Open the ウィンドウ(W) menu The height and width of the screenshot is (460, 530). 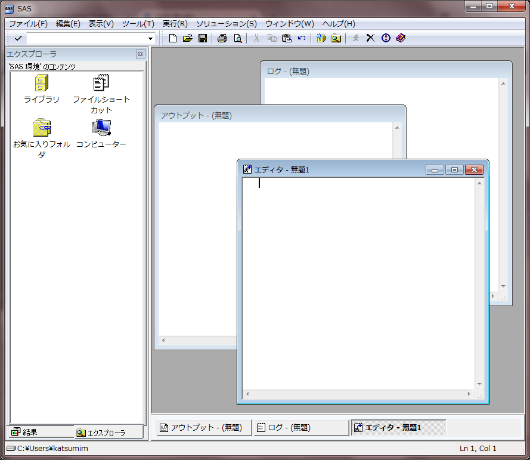click(x=289, y=24)
